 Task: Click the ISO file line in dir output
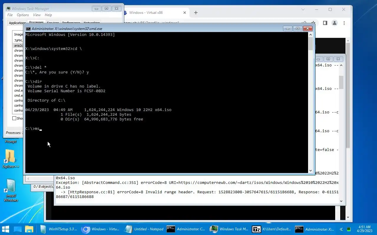pos(98,110)
